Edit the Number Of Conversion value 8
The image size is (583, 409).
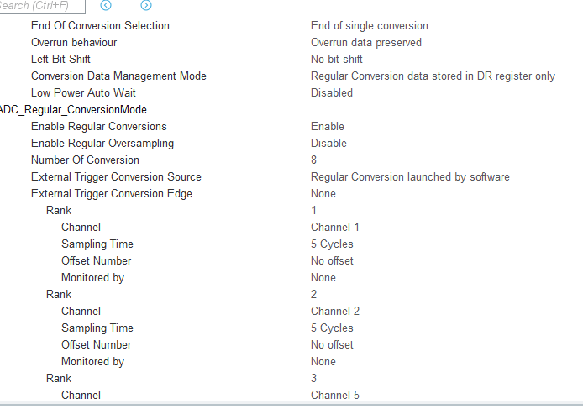[313, 160]
